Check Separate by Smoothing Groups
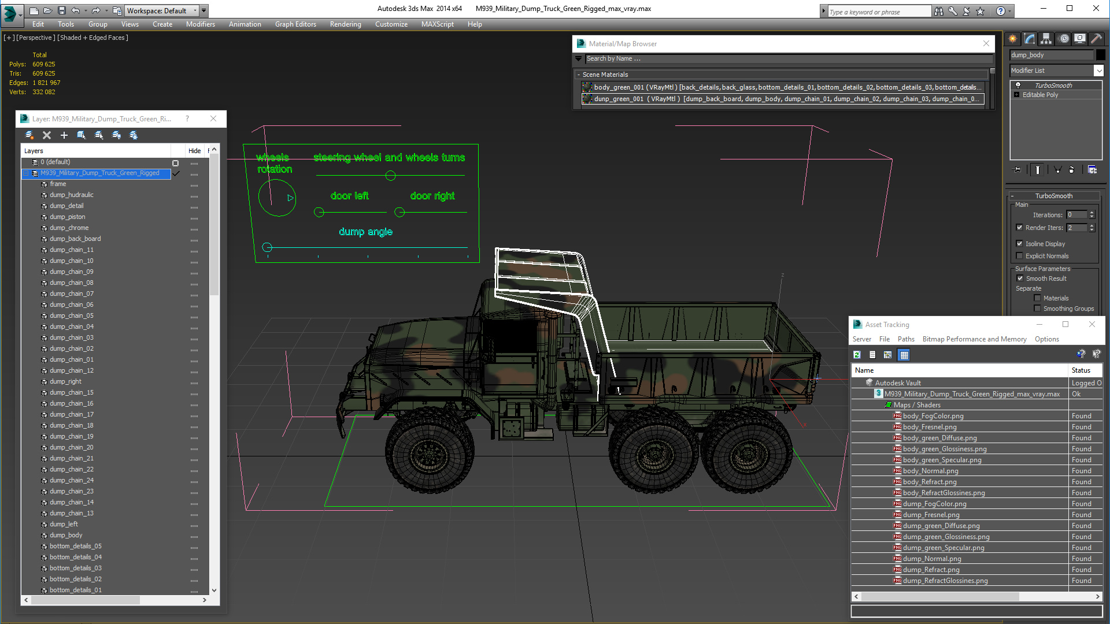The height and width of the screenshot is (624, 1110). tap(1038, 309)
